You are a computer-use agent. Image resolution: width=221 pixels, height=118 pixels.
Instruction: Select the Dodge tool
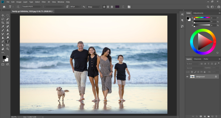pos(8,38)
